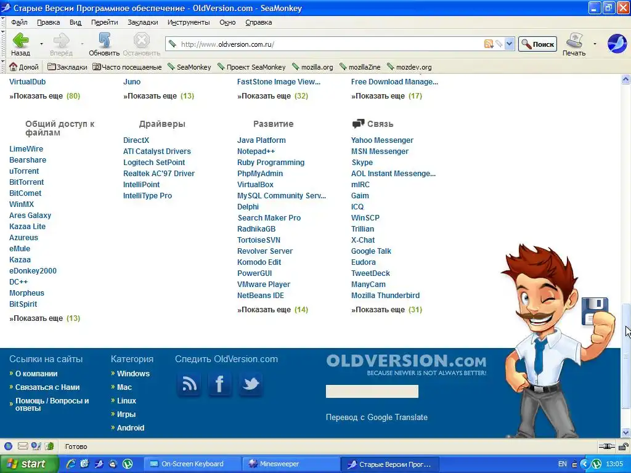Click the online/offline connection plug icon
The image size is (631, 473).
[x=606, y=447]
